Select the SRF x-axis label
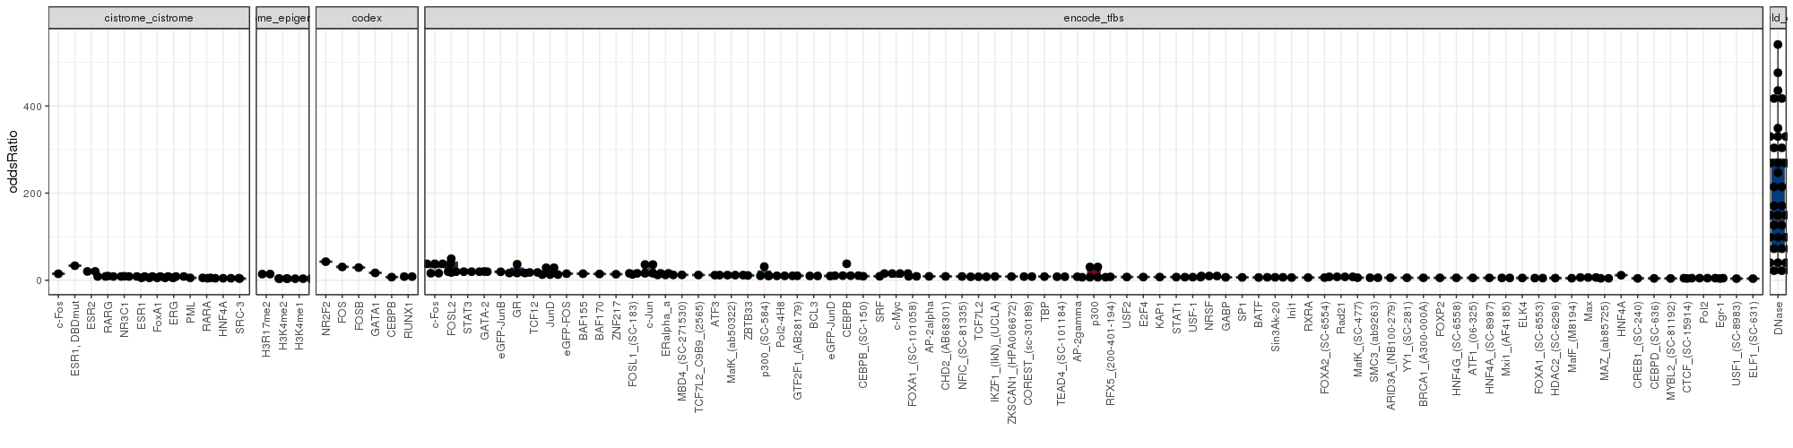The image size is (1793, 448). (x=879, y=310)
